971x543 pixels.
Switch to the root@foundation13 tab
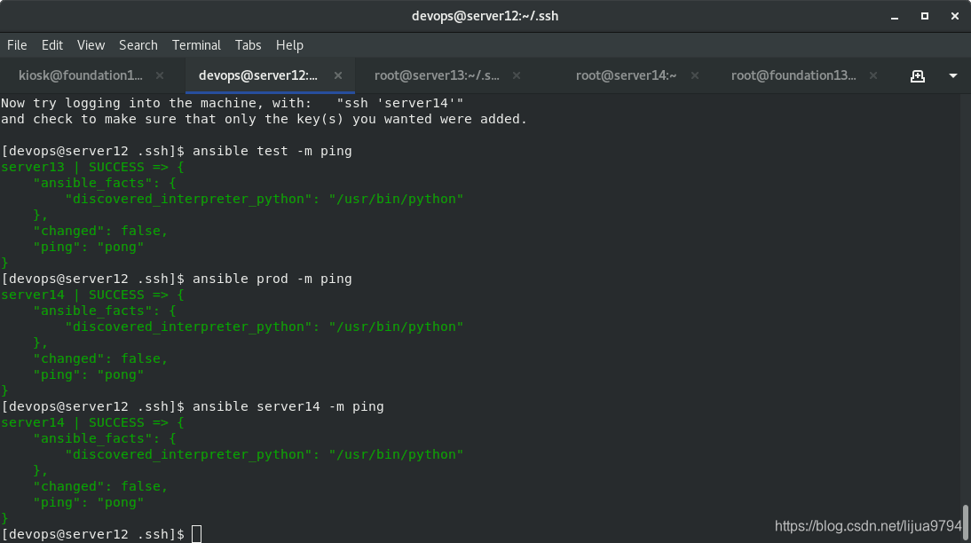793,75
